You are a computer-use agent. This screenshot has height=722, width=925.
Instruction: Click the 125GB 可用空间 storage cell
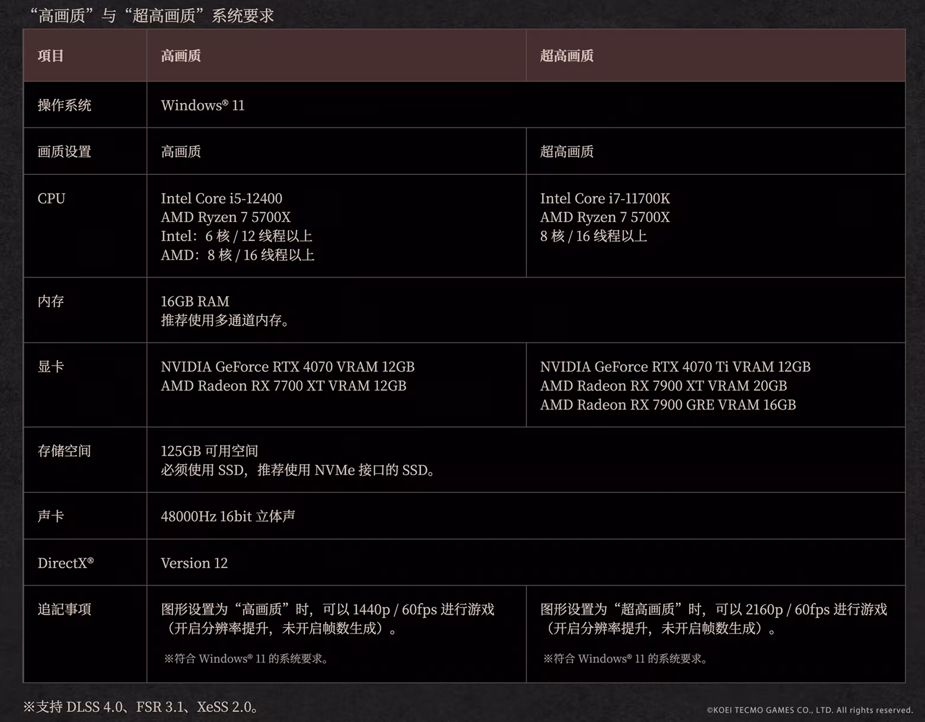point(209,451)
